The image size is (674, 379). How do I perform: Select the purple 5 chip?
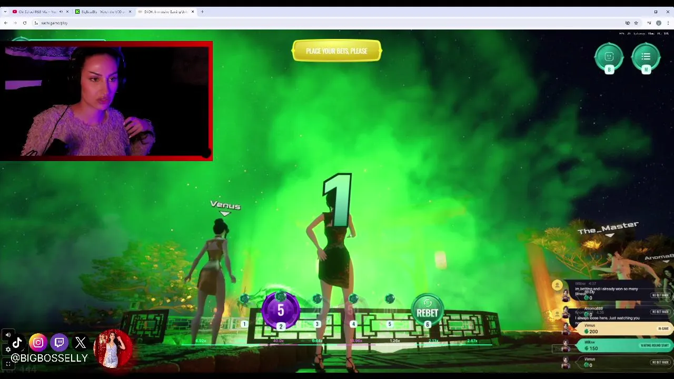coord(281,311)
